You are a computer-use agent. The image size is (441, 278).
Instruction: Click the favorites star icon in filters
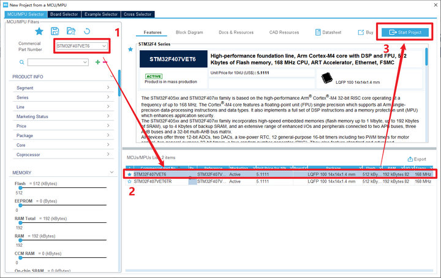[x=39, y=31]
